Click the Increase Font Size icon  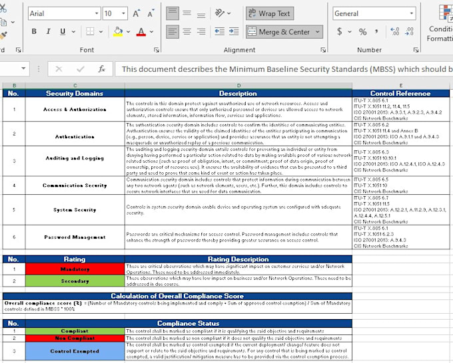tap(137, 13)
